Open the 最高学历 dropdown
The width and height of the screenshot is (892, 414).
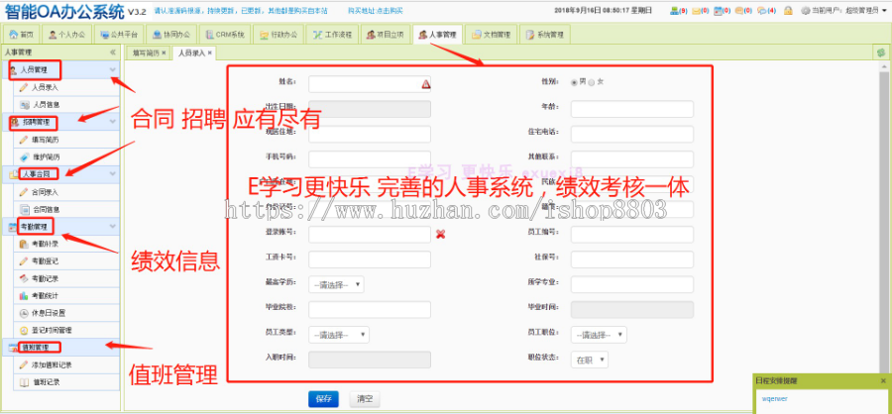[x=337, y=284]
